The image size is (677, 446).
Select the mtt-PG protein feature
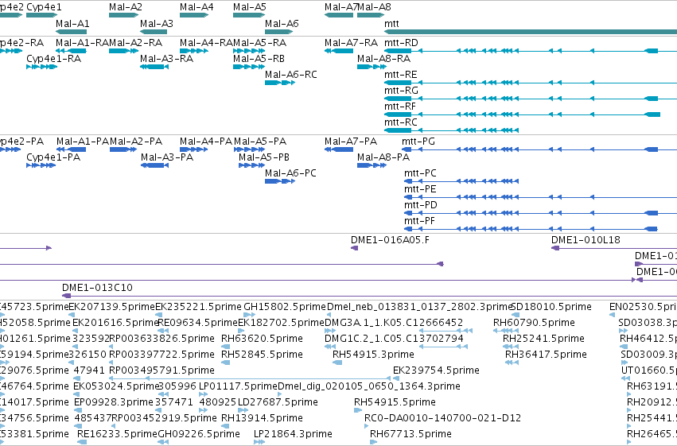pos(539,149)
